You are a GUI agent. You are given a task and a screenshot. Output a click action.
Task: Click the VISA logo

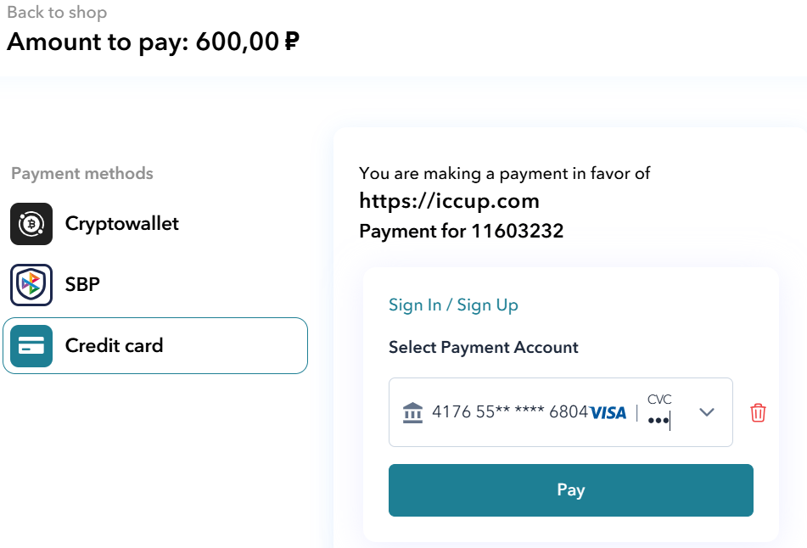(x=608, y=413)
